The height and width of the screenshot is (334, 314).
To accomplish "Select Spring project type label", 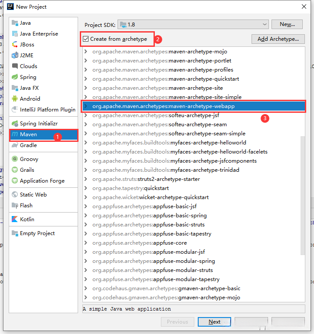I will (x=28, y=77).
